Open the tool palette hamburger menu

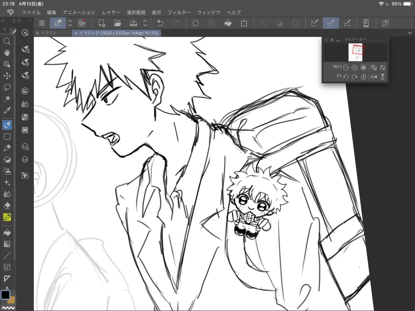click(x=5, y=30)
